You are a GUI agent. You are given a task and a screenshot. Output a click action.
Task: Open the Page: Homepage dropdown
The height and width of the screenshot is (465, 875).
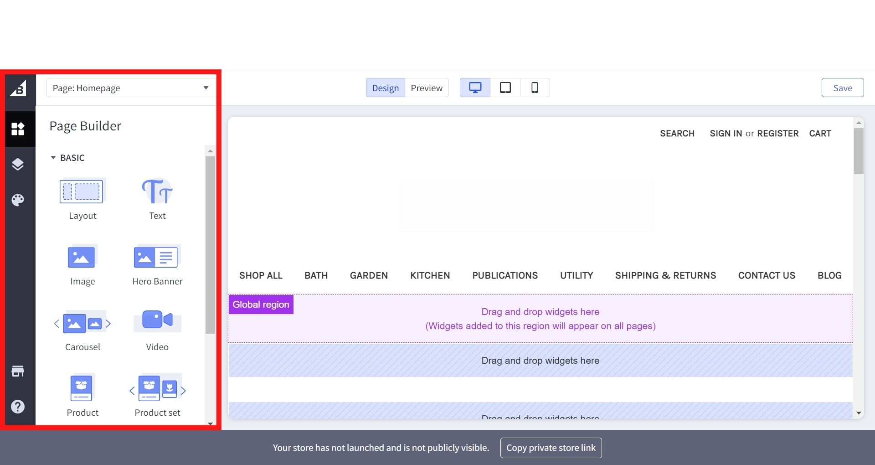[131, 88]
